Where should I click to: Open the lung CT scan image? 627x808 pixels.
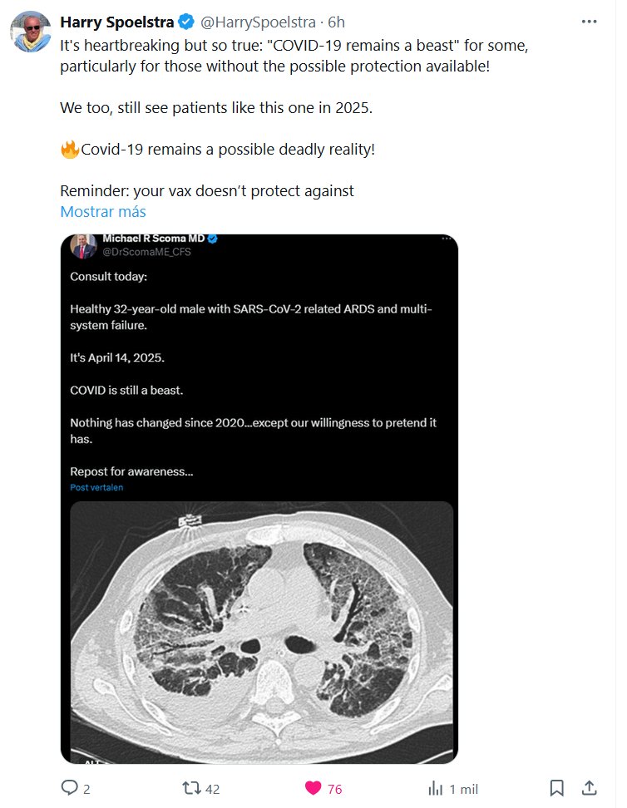(x=261, y=632)
